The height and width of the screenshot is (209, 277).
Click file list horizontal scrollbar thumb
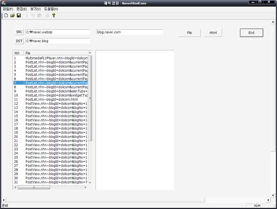[34, 187]
